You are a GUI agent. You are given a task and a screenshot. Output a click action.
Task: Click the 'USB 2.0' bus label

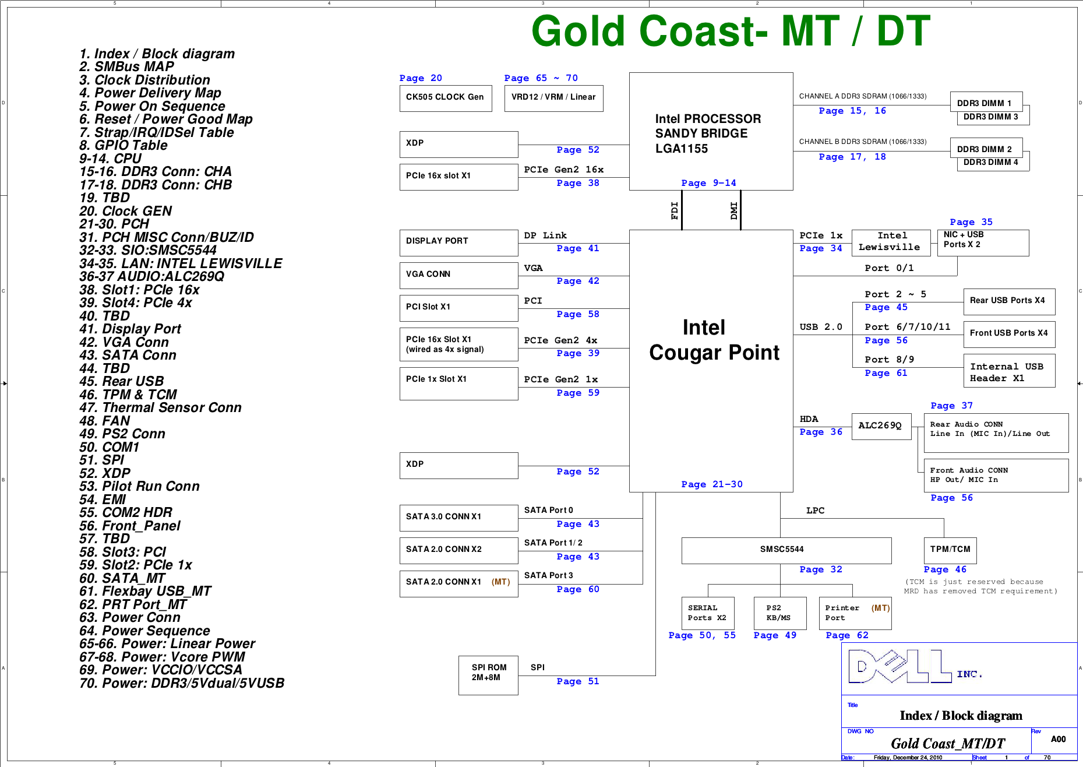pos(821,327)
